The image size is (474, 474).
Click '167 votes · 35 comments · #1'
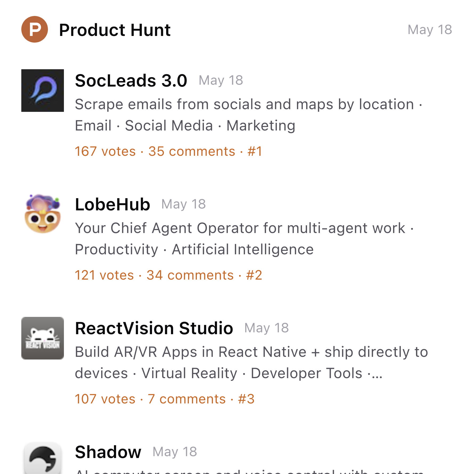tap(169, 152)
